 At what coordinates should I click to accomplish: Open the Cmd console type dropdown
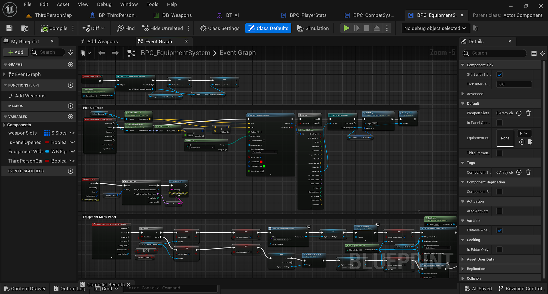pos(107,289)
